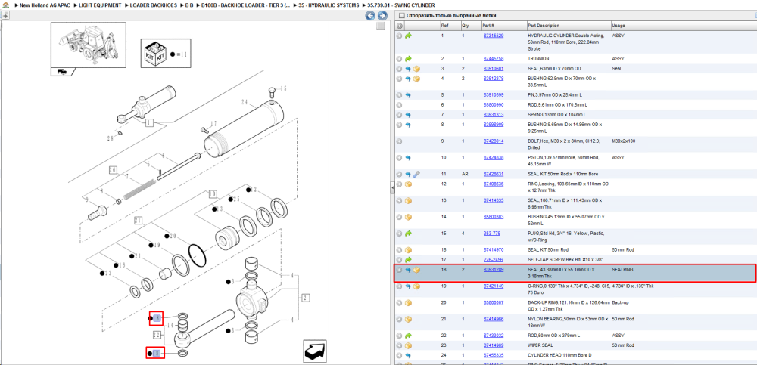
Task: Select the 'SEALRING' usage cell
Action: (x=621, y=270)
